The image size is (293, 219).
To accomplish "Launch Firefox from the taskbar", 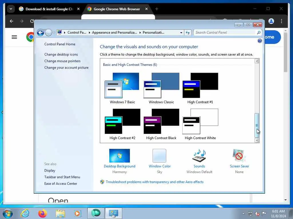I will (43, 213).
